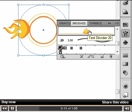Click the bottom-center selection handle

click(x=44, y=55)
